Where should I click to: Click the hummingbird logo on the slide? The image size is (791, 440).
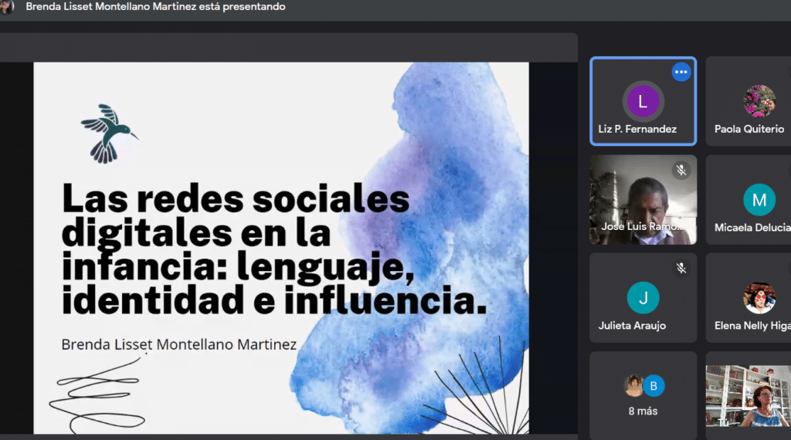(109, 134)
